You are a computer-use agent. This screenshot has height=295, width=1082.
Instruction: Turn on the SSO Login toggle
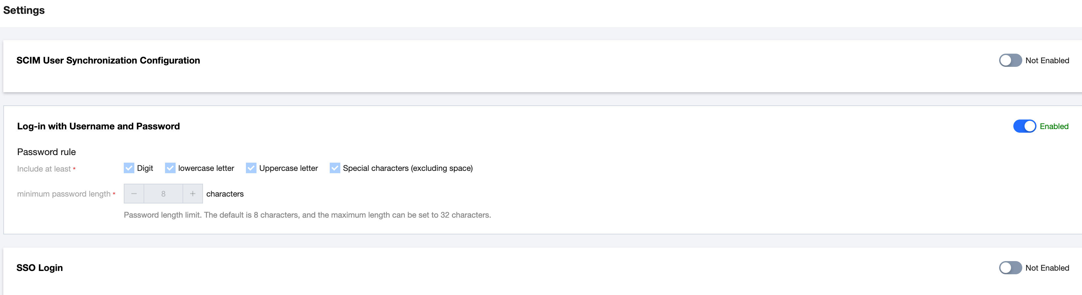coord(1010,268)
